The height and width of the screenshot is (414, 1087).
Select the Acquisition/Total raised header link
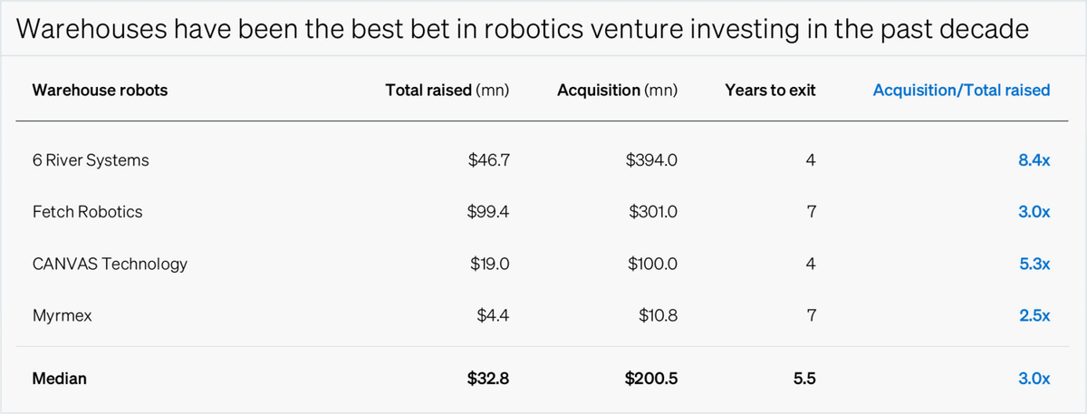click(x=961, y=91)
